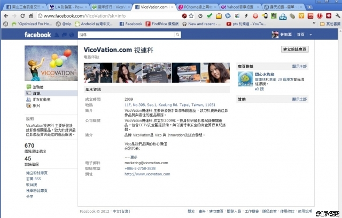Switch to the Yahoo!奇摩拍賣 tab

coord(240,7)
